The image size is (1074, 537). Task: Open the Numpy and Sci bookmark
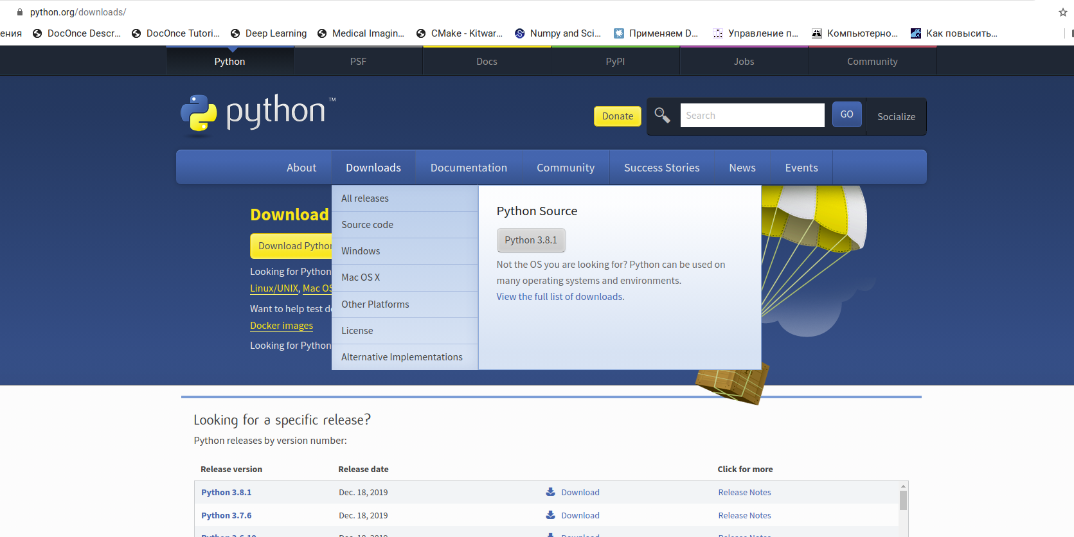click(x=558, y=33)
